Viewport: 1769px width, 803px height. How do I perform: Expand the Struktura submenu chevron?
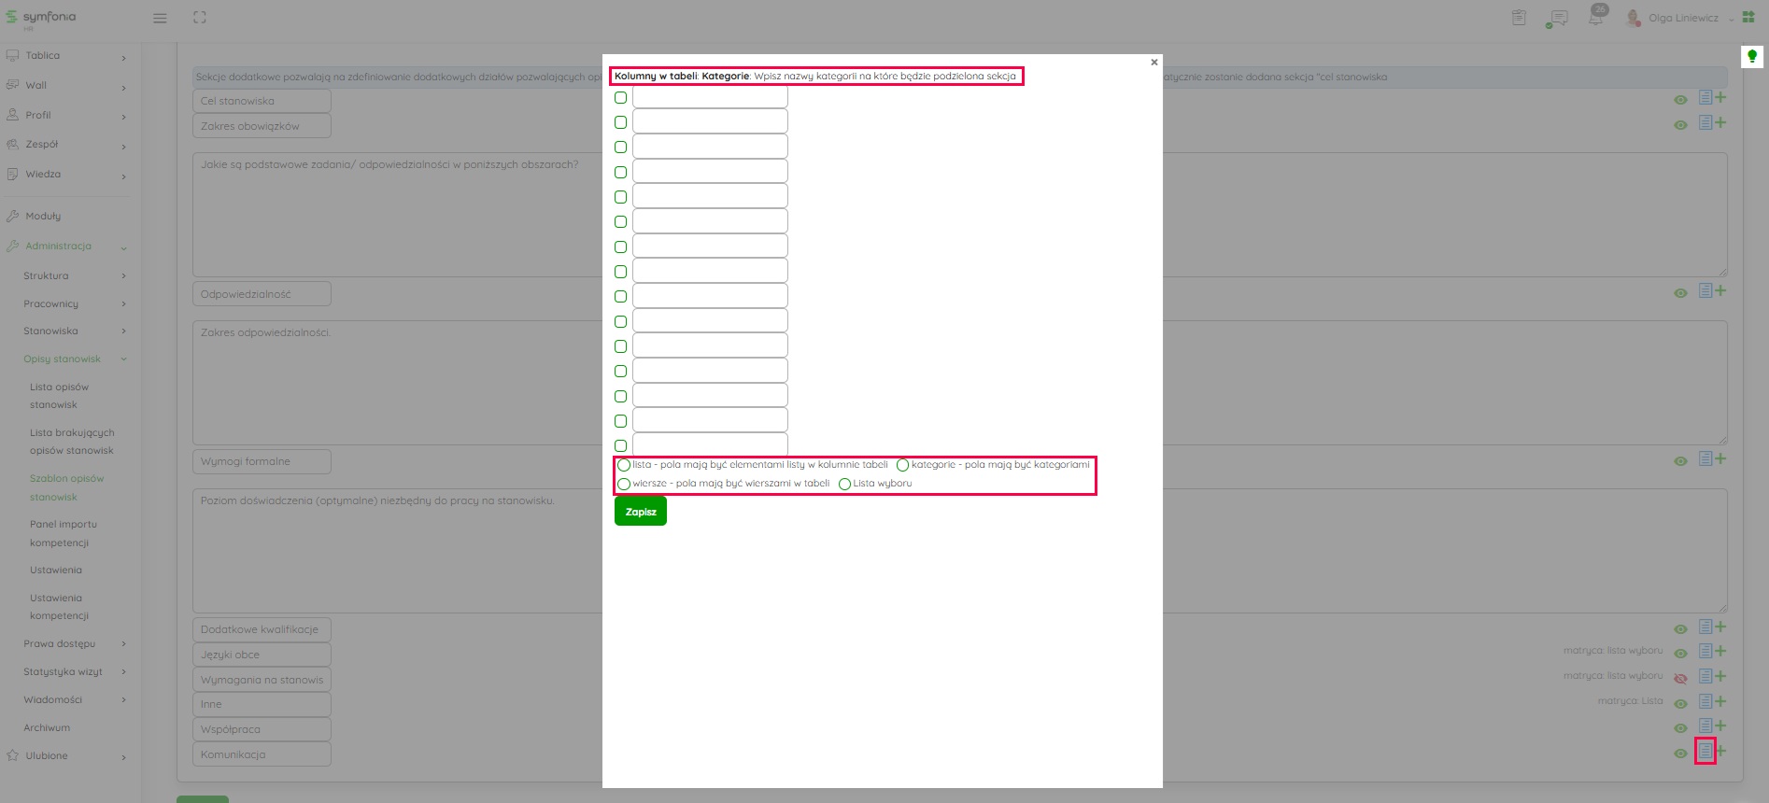[x=123, y=276]
